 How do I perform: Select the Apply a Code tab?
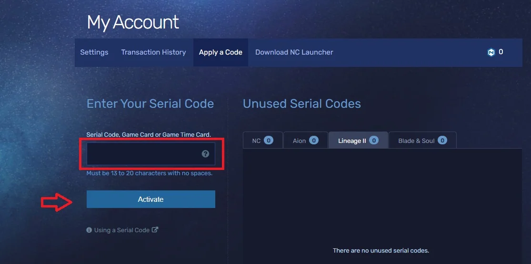coord(220,52)
